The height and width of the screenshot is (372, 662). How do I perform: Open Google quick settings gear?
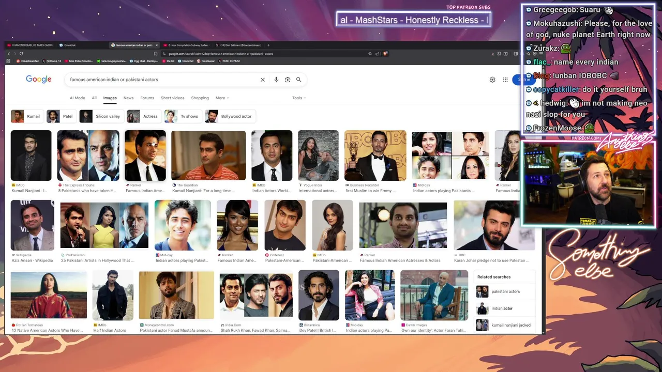click(x=492, y=80)
